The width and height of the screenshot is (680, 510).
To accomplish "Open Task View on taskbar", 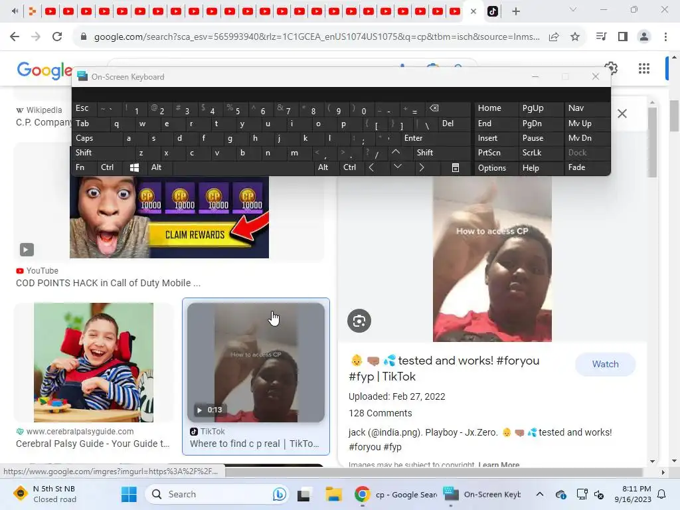I will click(304, 494).
